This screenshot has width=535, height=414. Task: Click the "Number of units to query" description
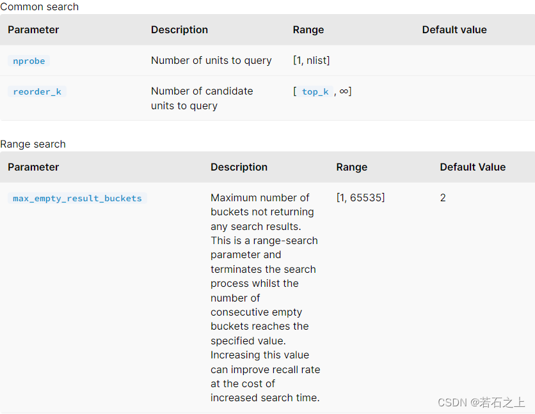tap(211, 61)
